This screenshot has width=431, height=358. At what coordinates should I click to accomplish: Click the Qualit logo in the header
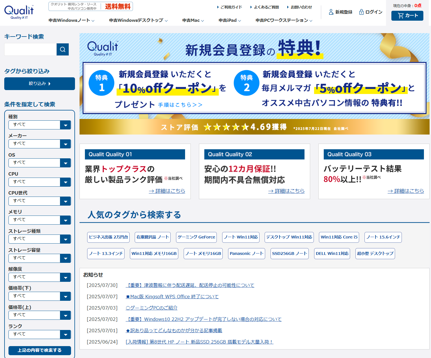pos(19,12)
